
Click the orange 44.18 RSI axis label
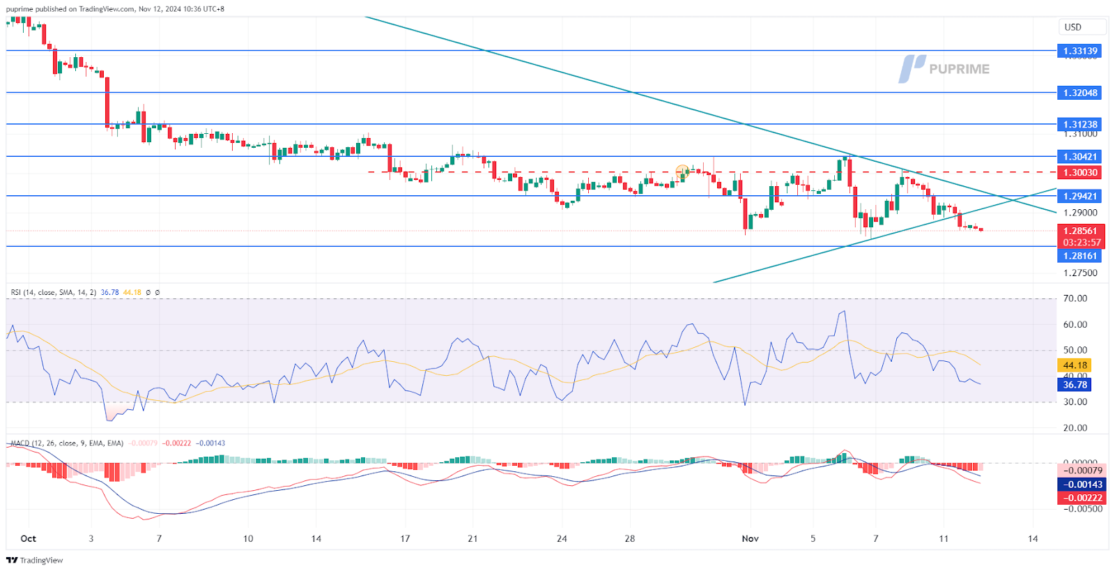coord(1075,365)
